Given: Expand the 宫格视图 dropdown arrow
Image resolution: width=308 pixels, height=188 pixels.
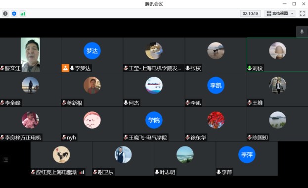Looking at the screenshot, I should tap(292, 13).
